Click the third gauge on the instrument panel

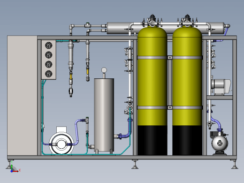(49, 64)
